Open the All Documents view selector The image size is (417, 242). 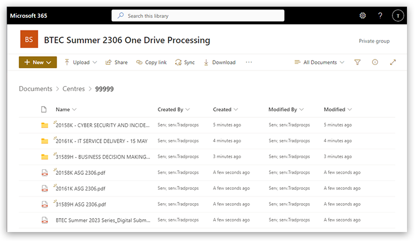pos(319,62)
